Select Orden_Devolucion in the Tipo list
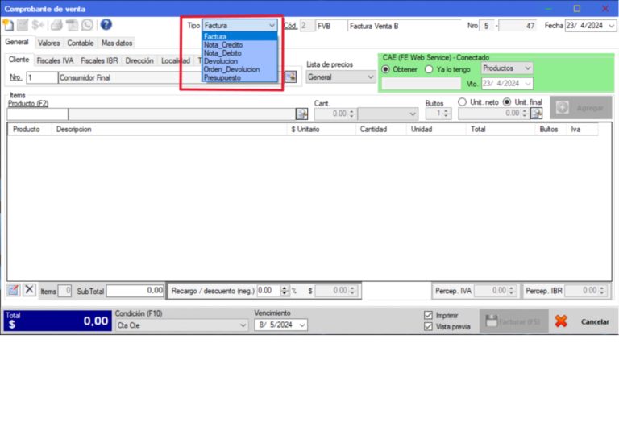The width and height of the screenshot is (619, 439). pyautogui.click(x=240, y=69)
